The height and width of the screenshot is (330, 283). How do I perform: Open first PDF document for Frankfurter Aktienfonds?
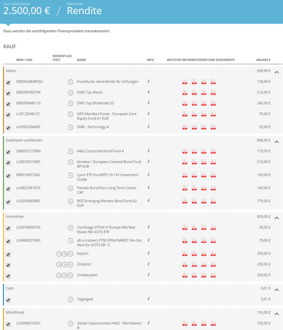185,82
